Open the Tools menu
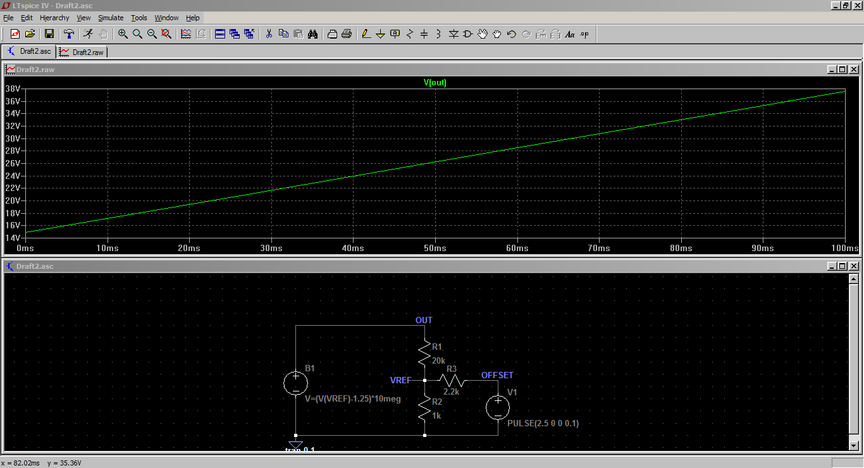 tap(139, 18)
